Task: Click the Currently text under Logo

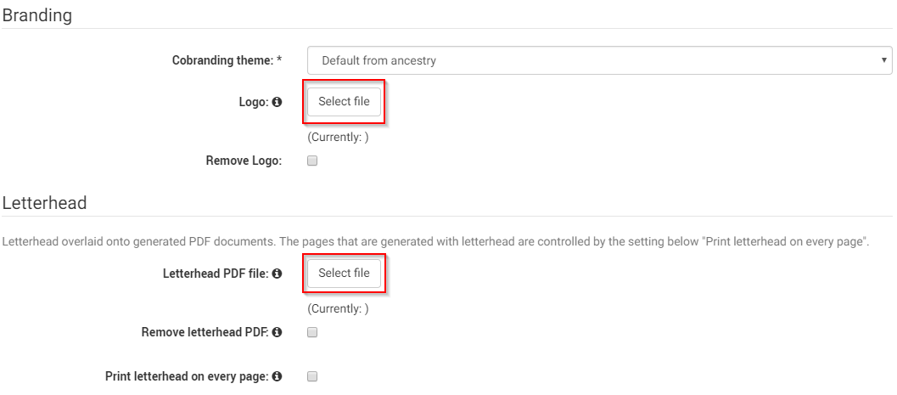Action: 338,138
